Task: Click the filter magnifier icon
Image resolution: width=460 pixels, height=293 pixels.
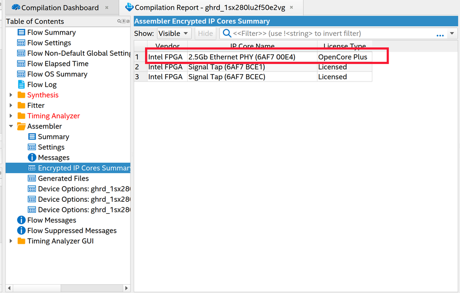Action: click(227, 33)
